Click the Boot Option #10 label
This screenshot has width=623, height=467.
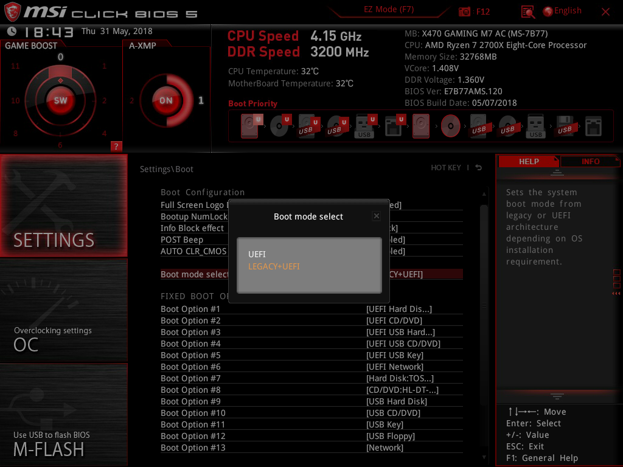(x=193, y=413)
